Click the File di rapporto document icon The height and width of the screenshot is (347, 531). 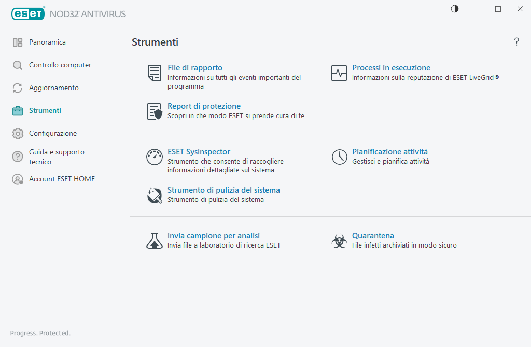tap(154, 73)
